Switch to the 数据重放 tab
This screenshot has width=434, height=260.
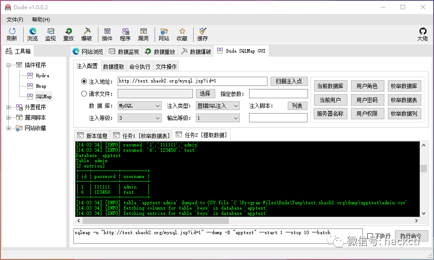coord(160,51)
